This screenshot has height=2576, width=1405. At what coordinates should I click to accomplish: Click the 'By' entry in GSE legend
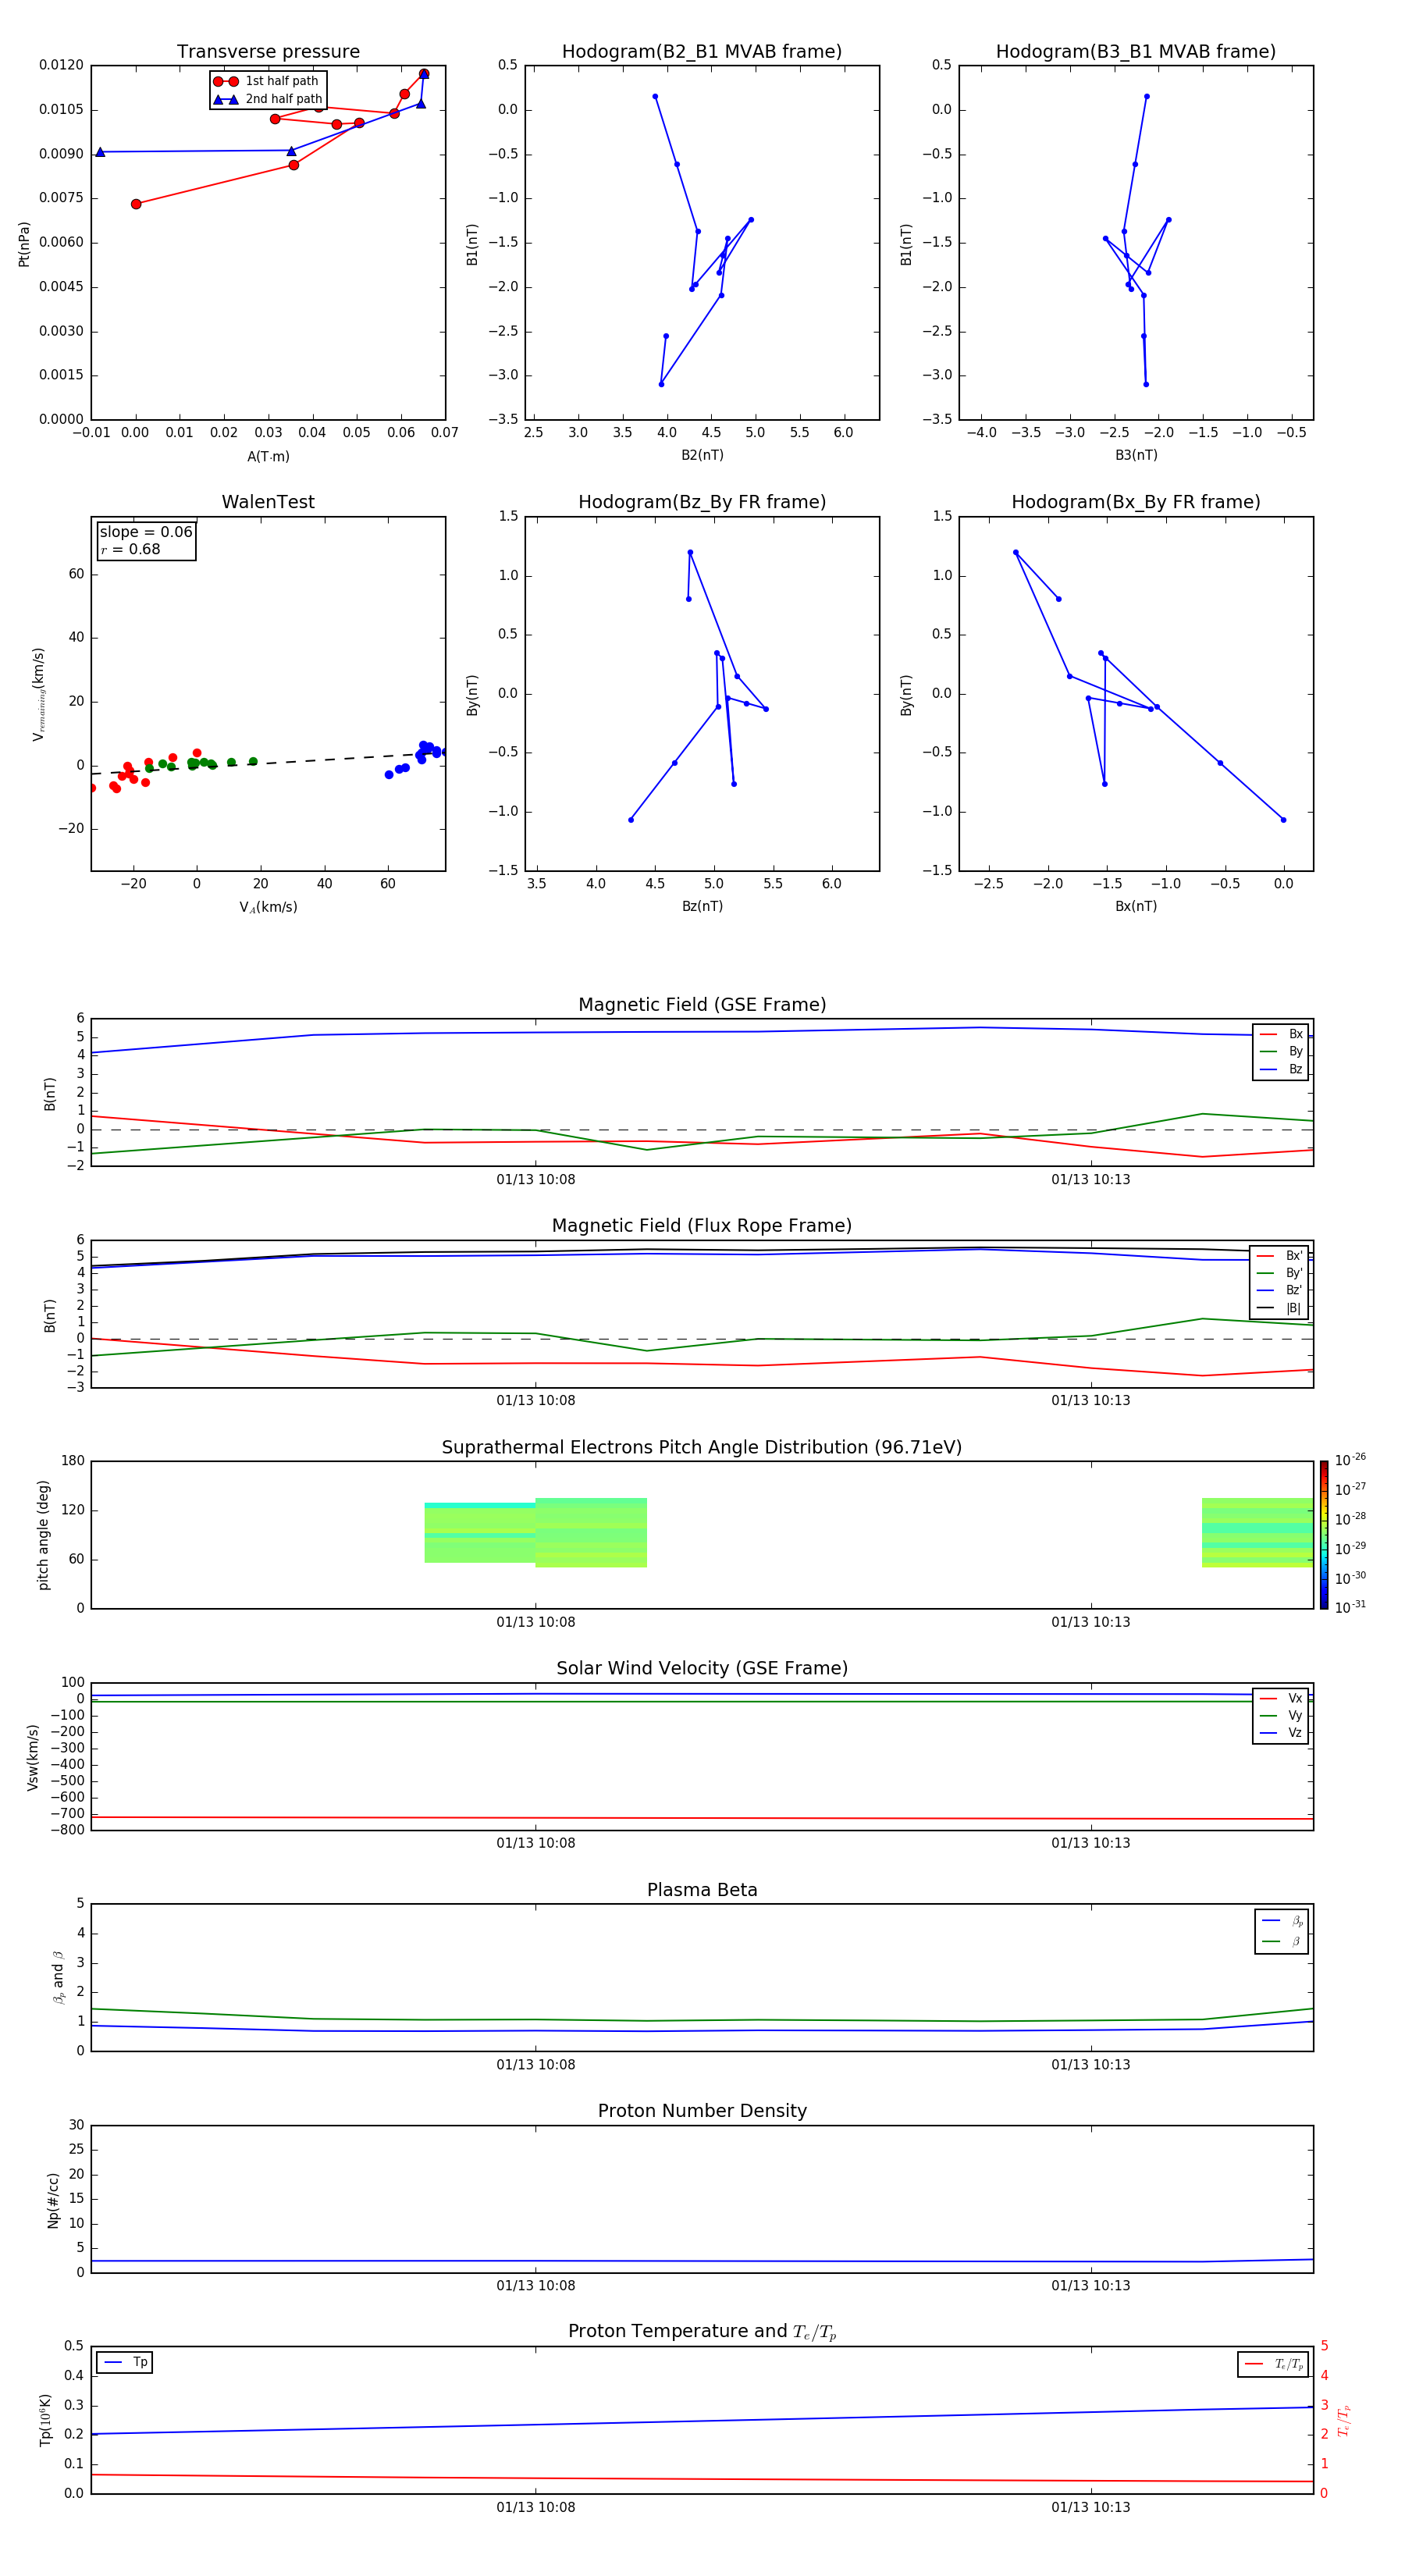(1281, 1052)
